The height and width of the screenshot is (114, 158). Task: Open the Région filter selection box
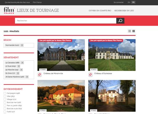[x=19, y=45]
